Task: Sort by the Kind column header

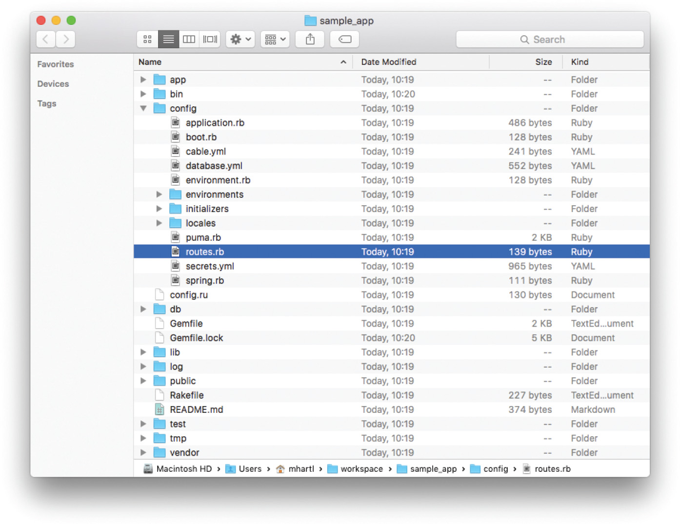Action: click(606, 62)
